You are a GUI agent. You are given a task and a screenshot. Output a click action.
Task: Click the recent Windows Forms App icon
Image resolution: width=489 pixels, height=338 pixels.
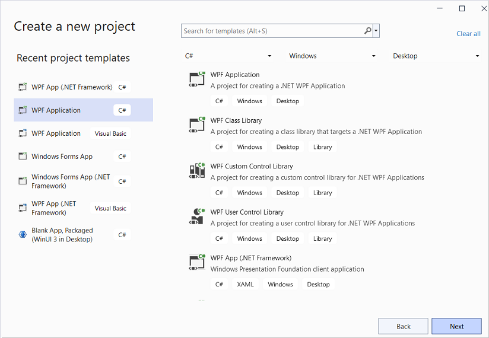(23, 157)
